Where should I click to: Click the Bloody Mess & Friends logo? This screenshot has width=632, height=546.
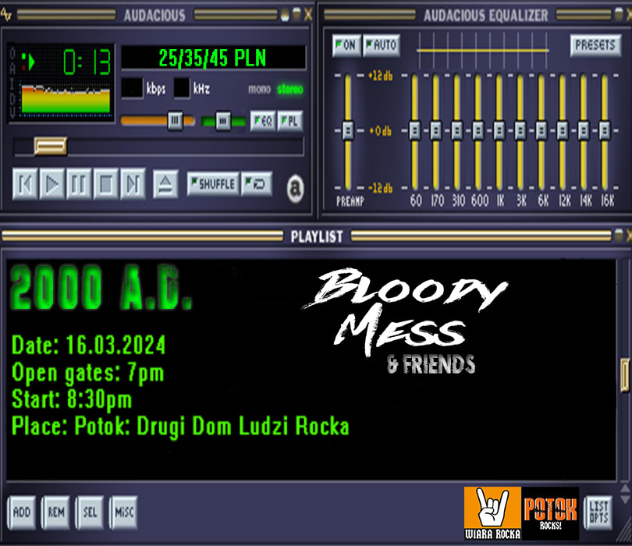pyautogui.click(x=405, y=321)
